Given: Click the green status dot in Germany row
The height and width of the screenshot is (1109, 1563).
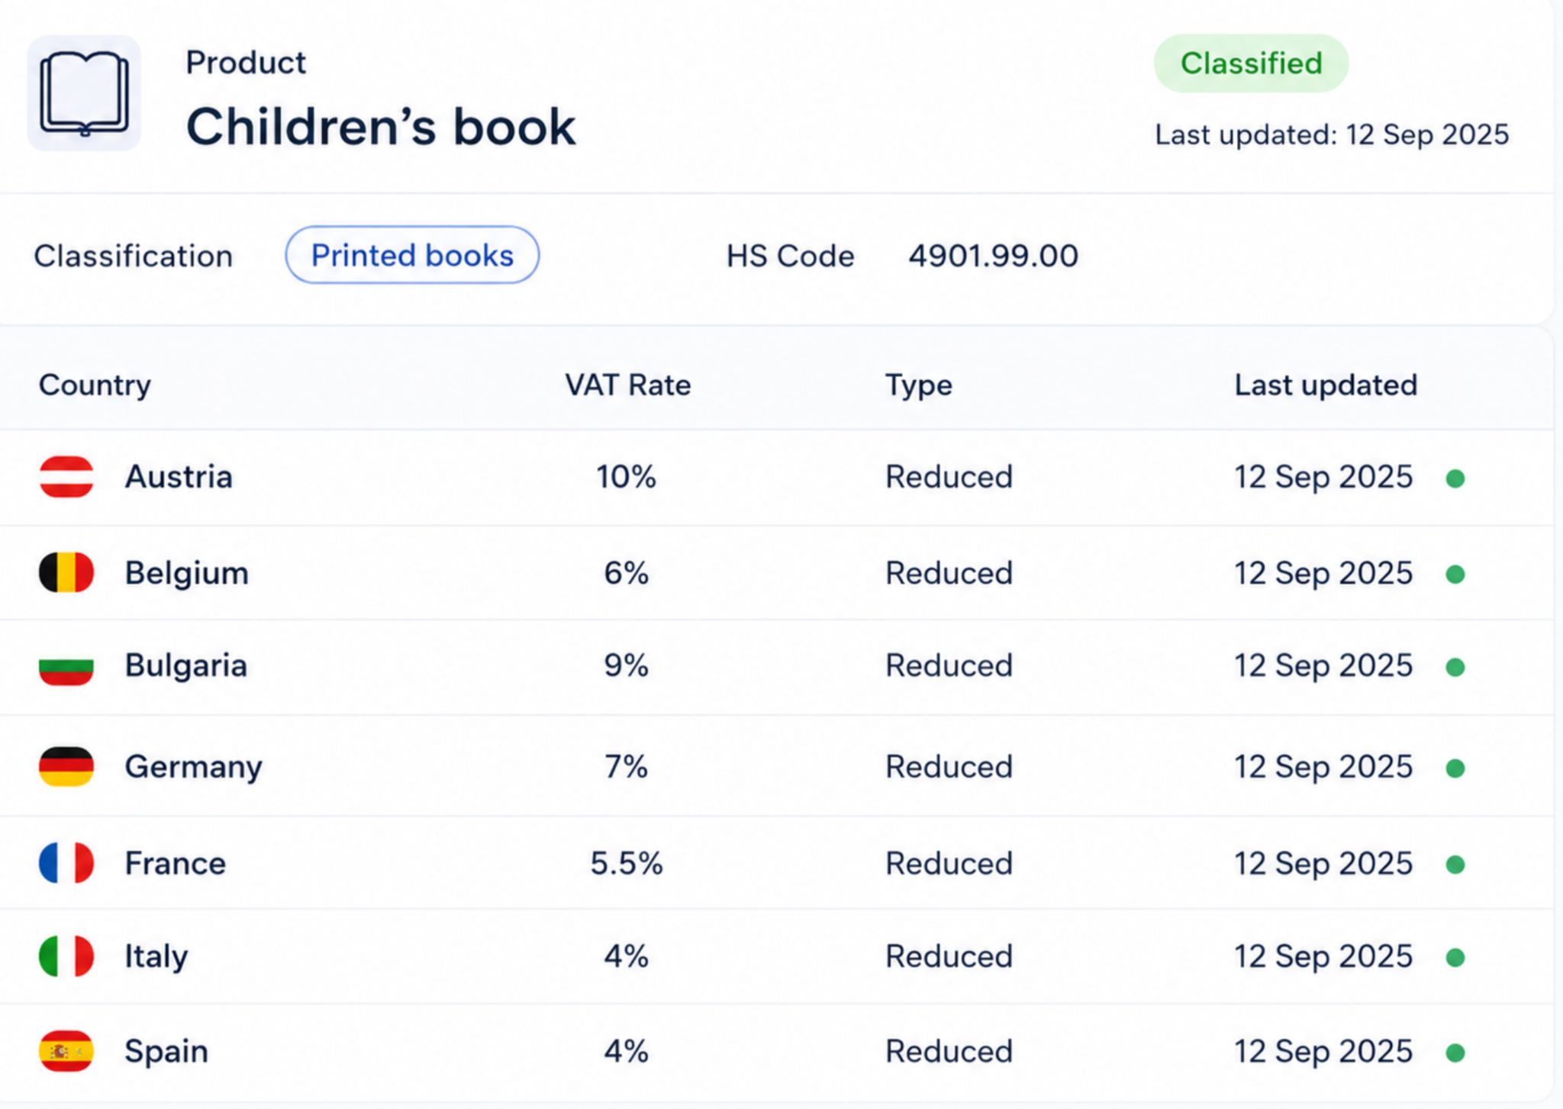Looking at the screenshot, I should (1455, 768).
